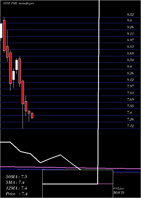Select the 8.83 price axis label

click(x=130, y=47)
